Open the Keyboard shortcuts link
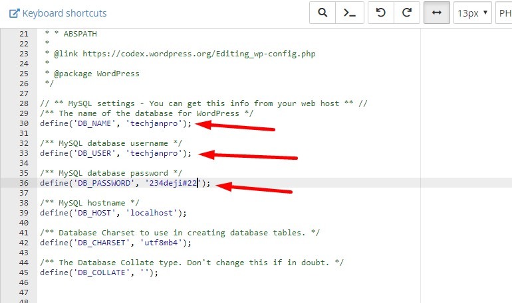Screen dimensions: 512x303 (64, 13)
